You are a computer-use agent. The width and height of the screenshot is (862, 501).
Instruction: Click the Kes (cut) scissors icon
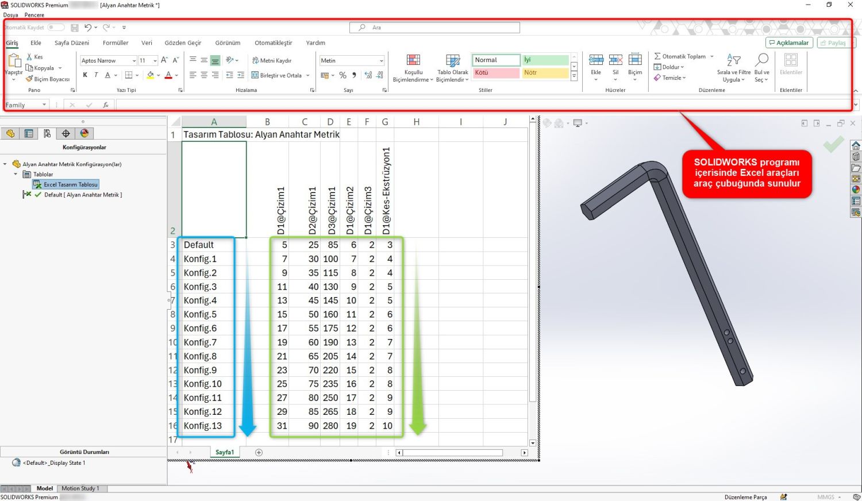pyautogui.click(x=29, y=57)
